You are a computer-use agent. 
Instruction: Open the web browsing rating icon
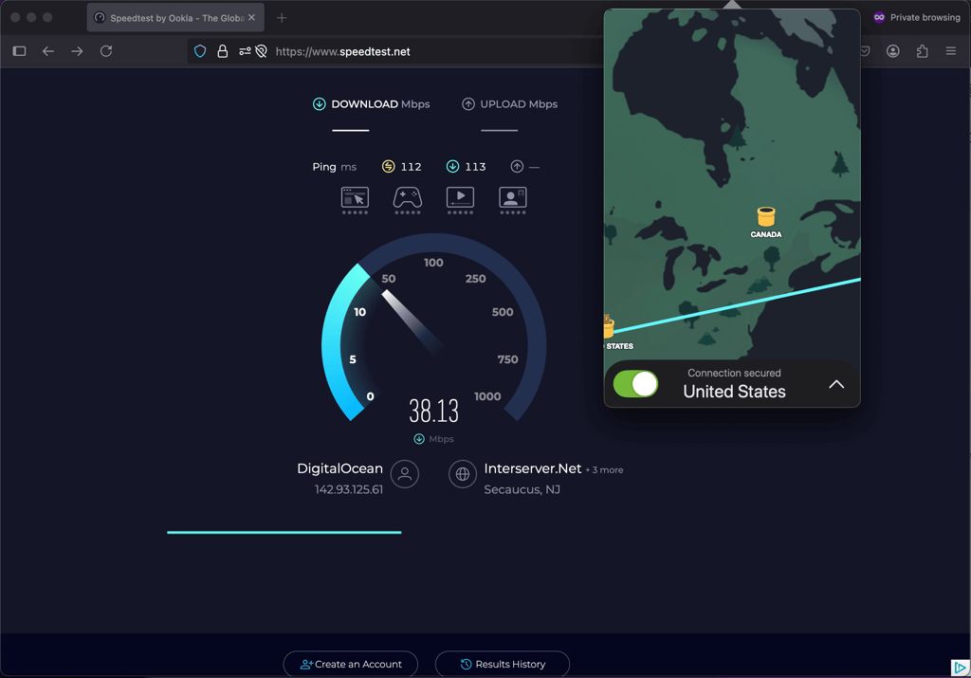355,200
